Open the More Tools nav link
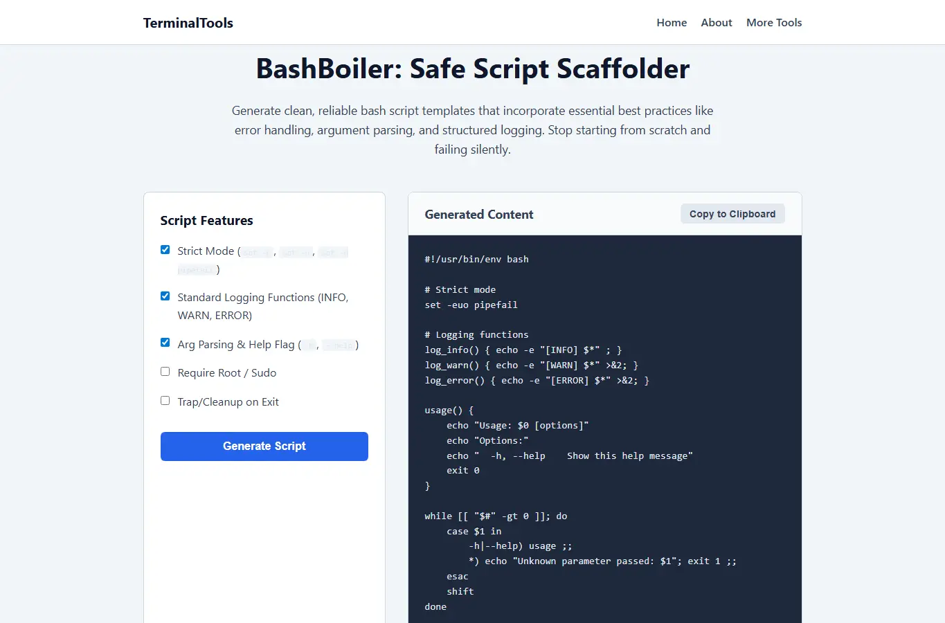Screen dimensions: 945x623 pyautogui.click(x=774, y=23)
